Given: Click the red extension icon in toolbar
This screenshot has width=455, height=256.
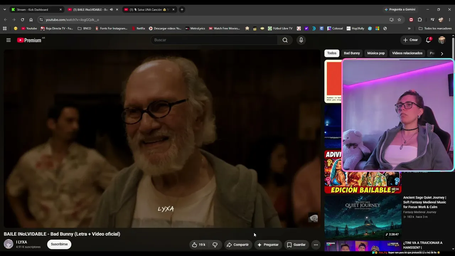Looking at the screenshot, I should (411, 20).
